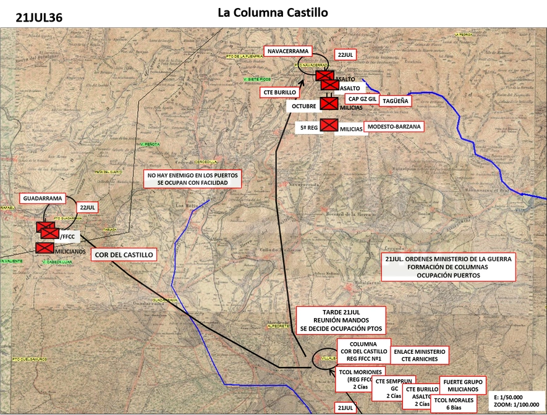Click the MILICIANOS red unit symbol near Guadarrama

click(x=45, y=248)
